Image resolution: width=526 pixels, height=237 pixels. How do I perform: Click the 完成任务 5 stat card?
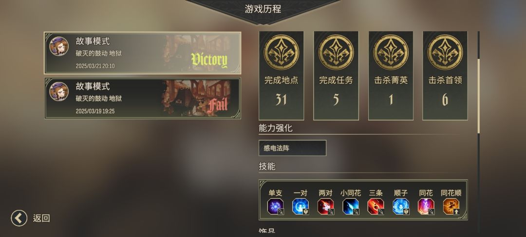[x=336, y=76]
